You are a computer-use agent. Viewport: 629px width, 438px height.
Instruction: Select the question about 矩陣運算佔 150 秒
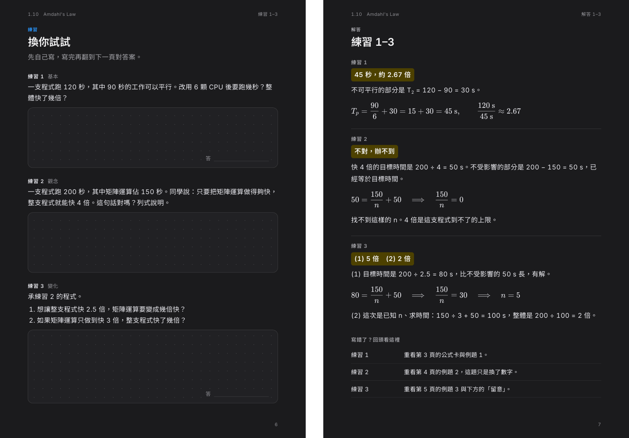[152, 197]
